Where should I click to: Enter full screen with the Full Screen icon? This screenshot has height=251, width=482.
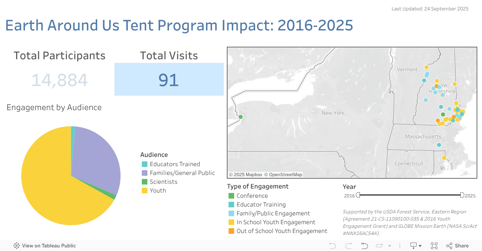[x=434, y=246]
